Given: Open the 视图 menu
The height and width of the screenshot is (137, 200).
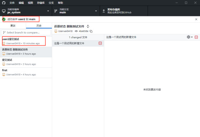Looking at the screenshot, I should point(30,3).
